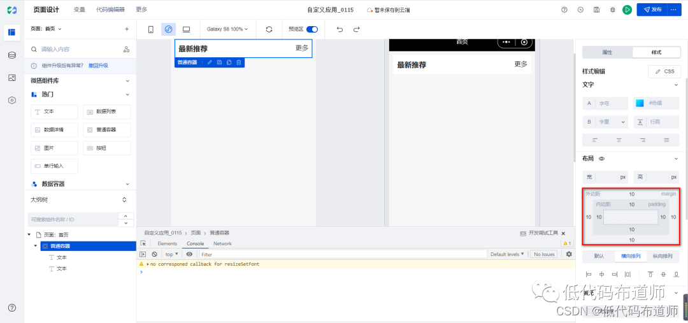Open the 变量 menu
Viewport: 688px width, 323px height.
pyautogui.click(x=80, y=10)
